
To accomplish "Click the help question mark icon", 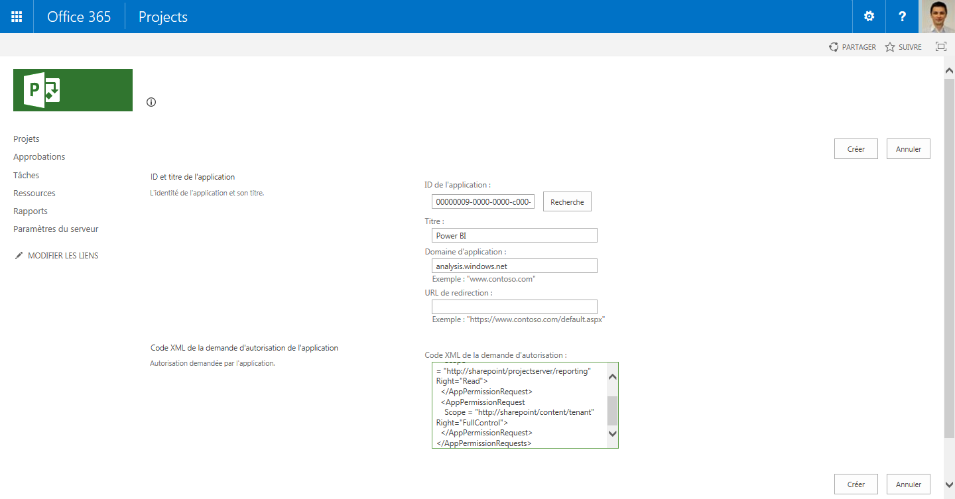I will 902,17.
